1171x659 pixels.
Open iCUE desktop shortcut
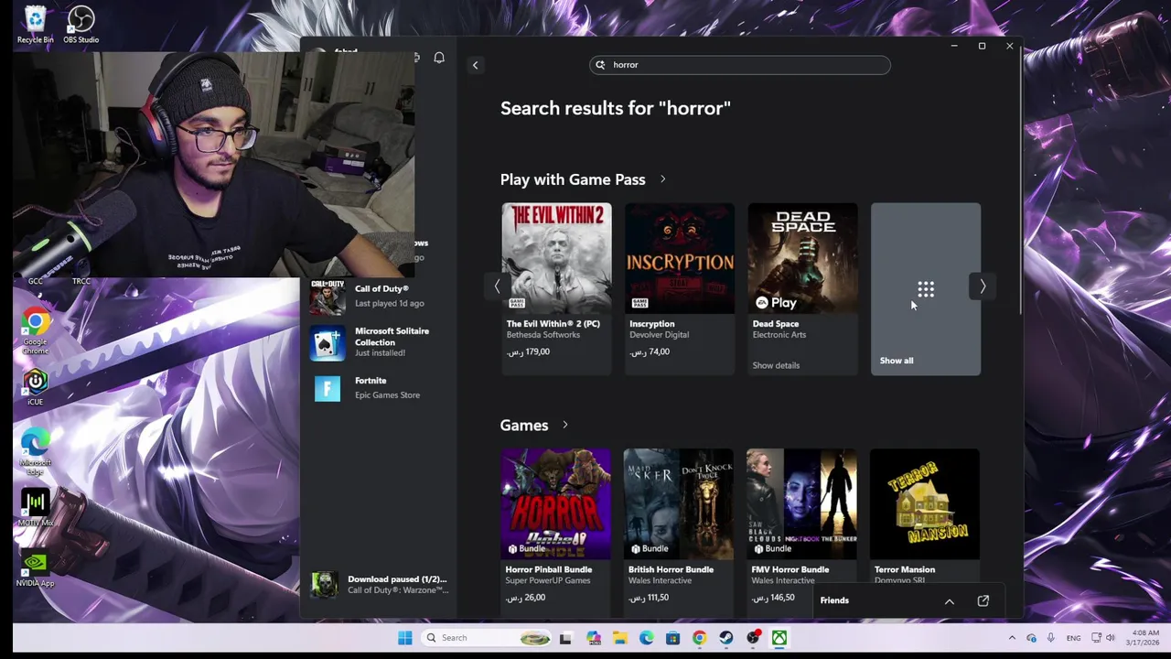35,388
